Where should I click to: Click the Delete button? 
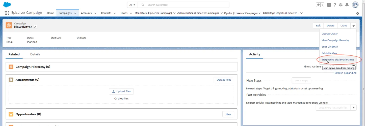tap(330, 25)
